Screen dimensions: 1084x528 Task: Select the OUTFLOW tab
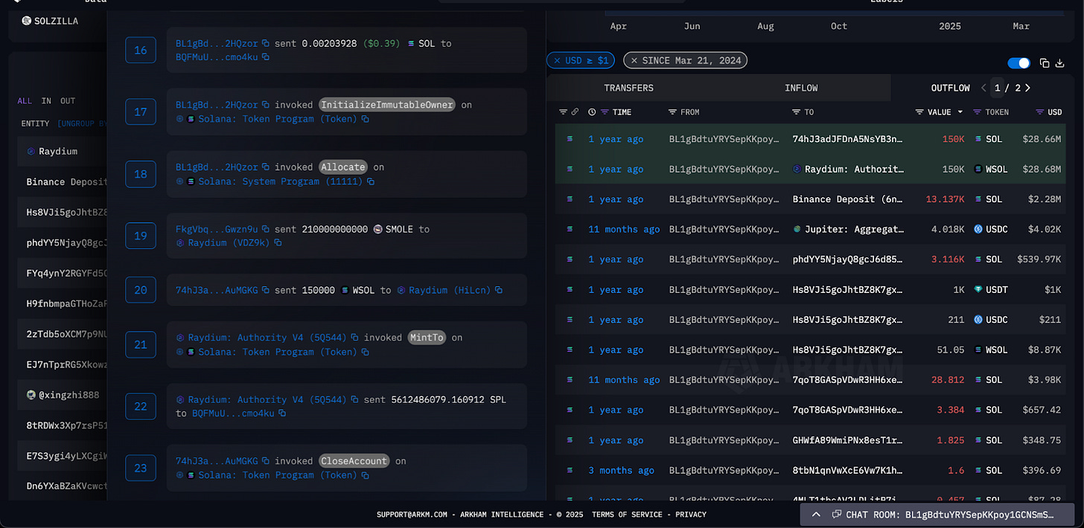coord(951,88)
